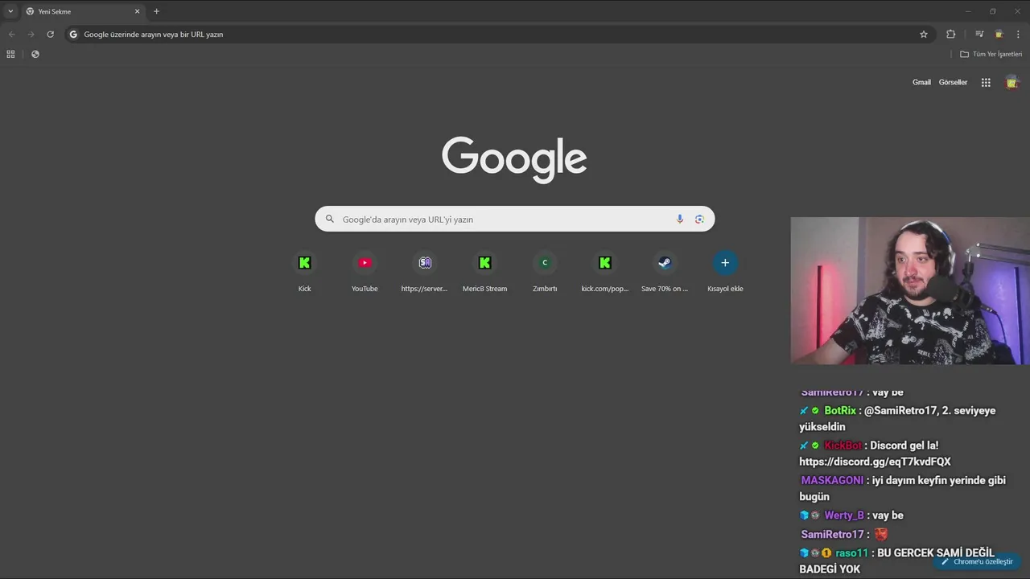Restore down the Chrome window
The width and height of the screenshot is (1030, 579).
coord(992,11)
